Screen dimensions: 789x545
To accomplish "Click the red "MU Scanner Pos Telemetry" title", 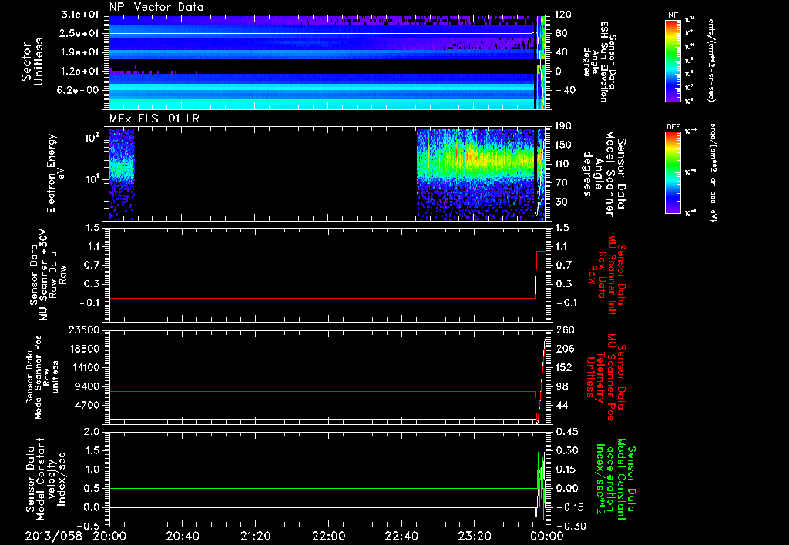I will [605, 377].
